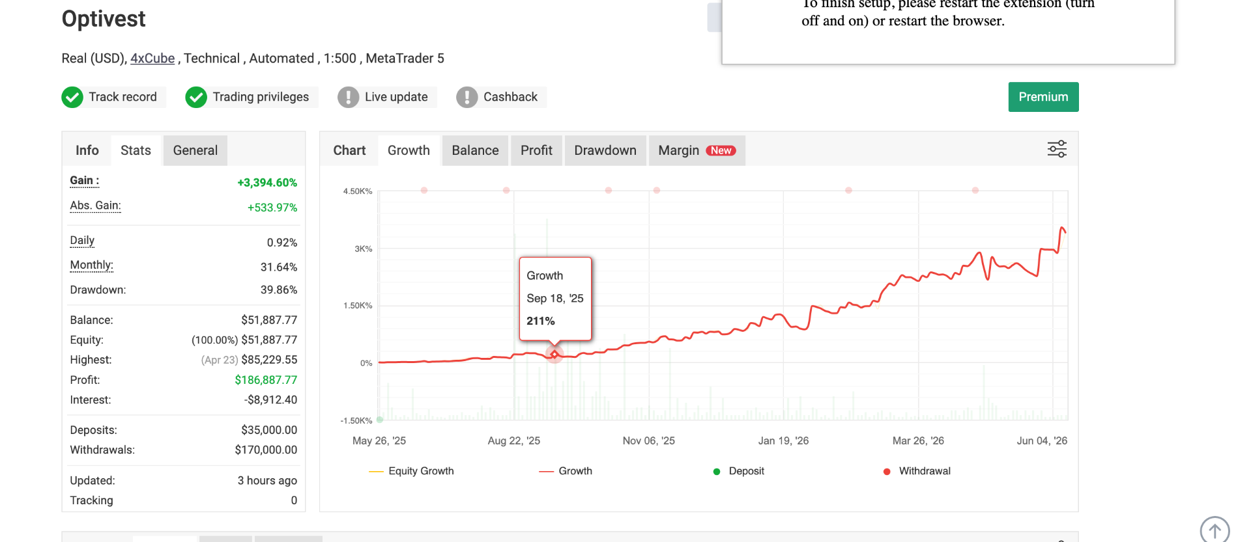
Task: Toggle Equity Growth series in legend
Action: click(x=411, y=471)
